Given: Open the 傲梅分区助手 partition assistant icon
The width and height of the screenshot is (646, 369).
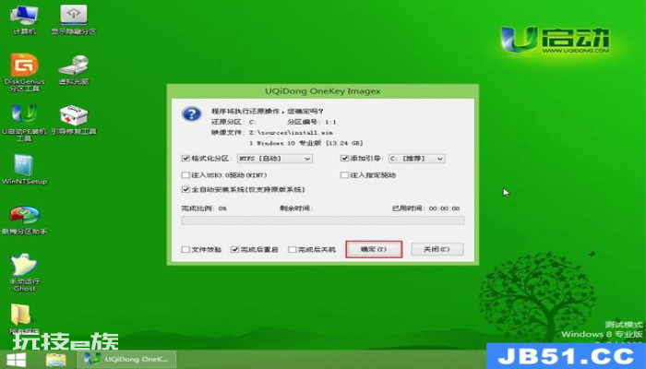Looking at the screenshot, I should 24,220.
